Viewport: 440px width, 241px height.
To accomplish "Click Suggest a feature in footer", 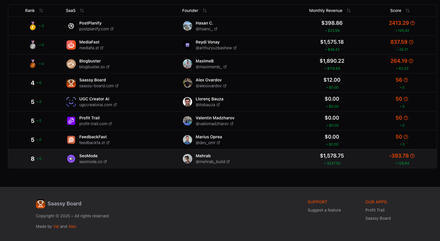I will point(324,210).
